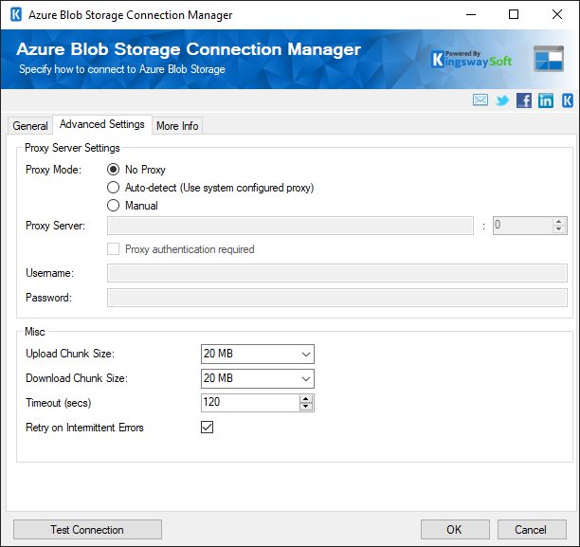Click the proxy port number field
The width and height of the screenshot is (580, 547).
(x=523, y=226)
